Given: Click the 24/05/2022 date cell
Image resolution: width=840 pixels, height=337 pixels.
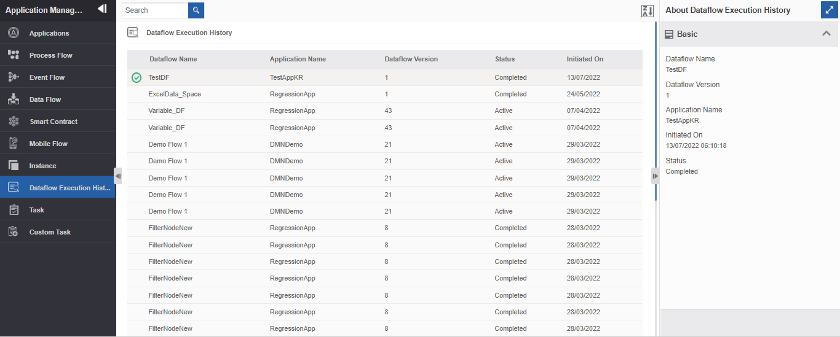Looking at the screenshot, I should tap(584, 94).
